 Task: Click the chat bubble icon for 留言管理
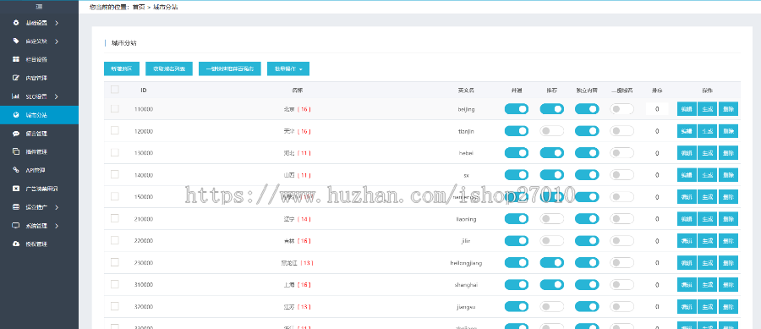coord(16,134)
